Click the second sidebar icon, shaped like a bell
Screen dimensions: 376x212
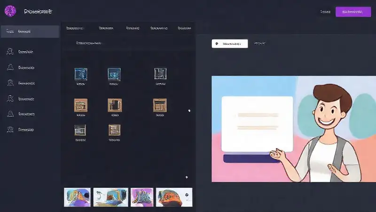[10, 67]
